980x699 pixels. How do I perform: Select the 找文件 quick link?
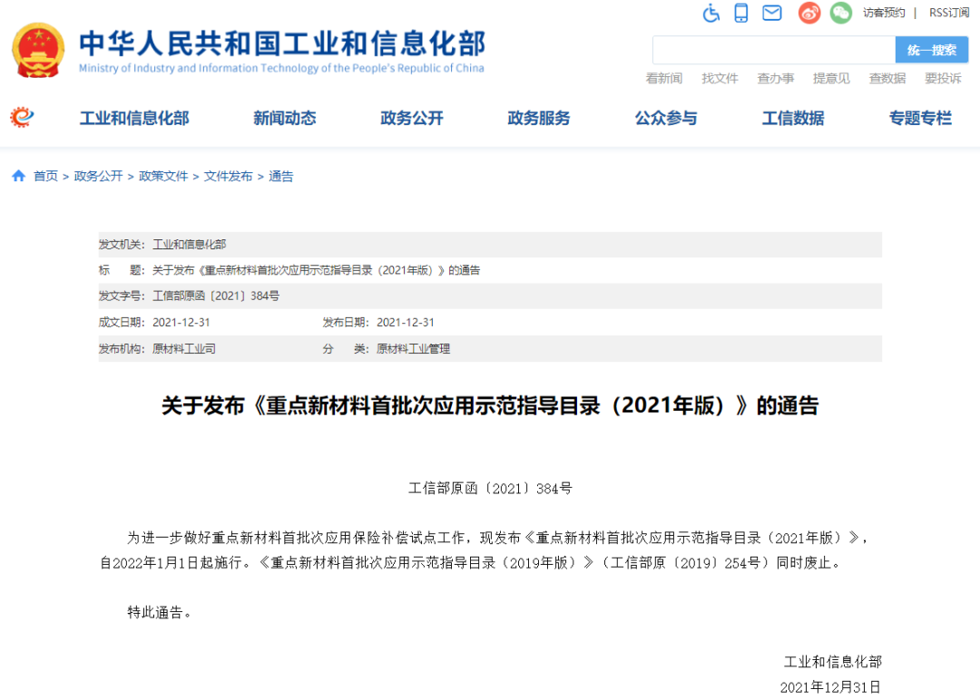pos(720,79)
